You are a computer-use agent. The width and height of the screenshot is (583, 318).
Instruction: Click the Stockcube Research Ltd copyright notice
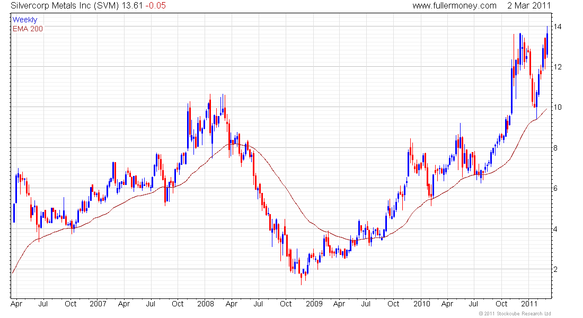(515, 313)
